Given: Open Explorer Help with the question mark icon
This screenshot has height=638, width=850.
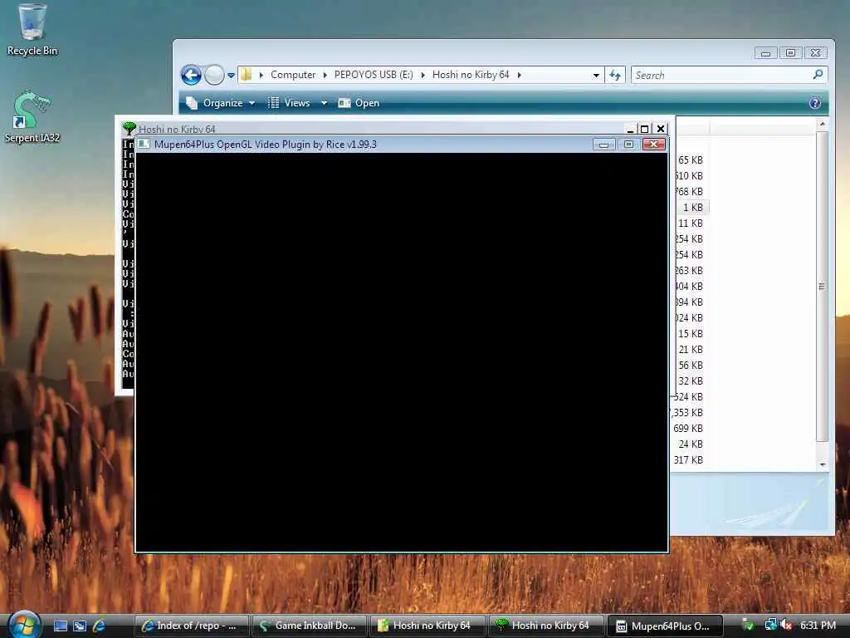Looking at the screenshot, I should click(x=815, y=103).
